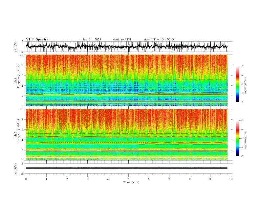
Task: Click the "station=ATH" header label
Action: [122, 39]
